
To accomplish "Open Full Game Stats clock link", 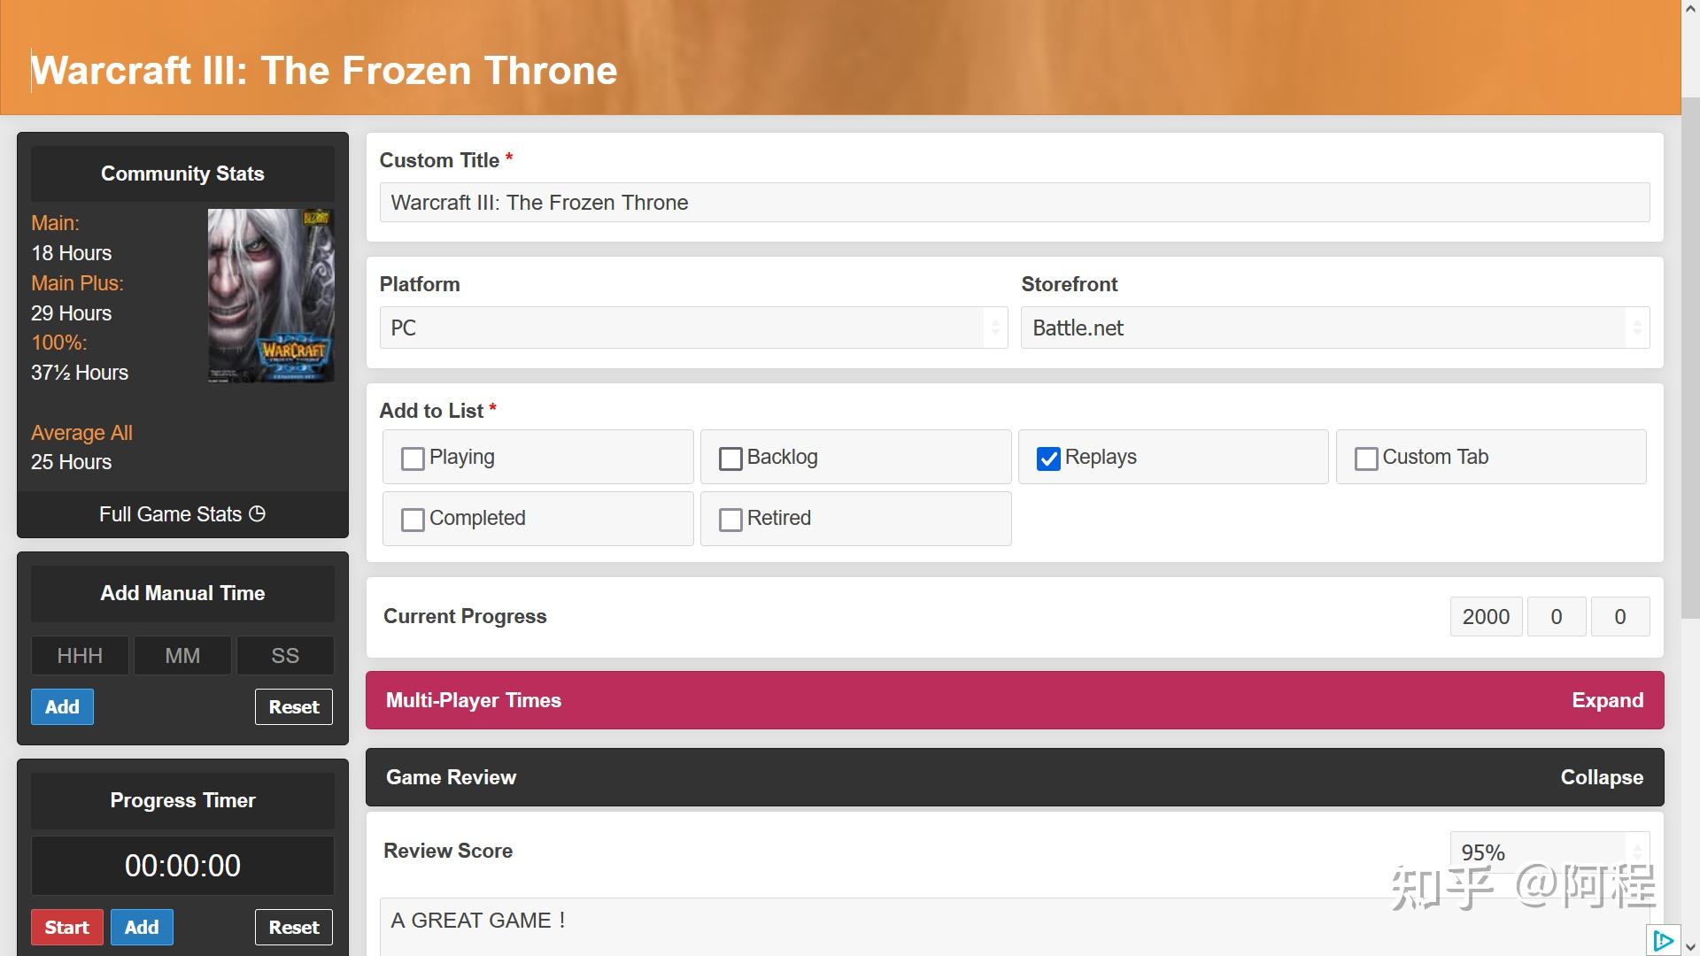I will click(182, 514).
